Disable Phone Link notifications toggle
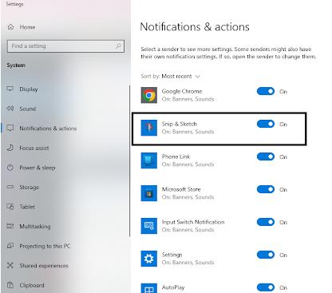The image size is (332, 293). (266, 156)
